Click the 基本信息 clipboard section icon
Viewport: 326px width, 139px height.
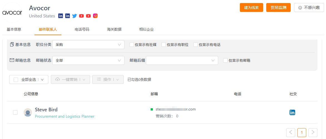pos(12,44)
